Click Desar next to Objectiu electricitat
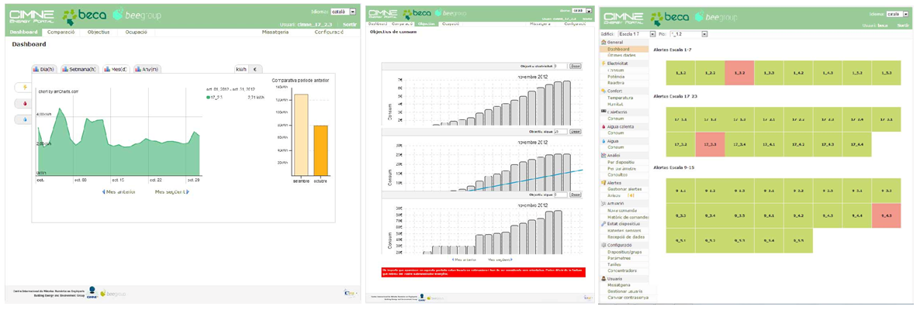Viewport: 920px width, 310px height. (575, 67)
